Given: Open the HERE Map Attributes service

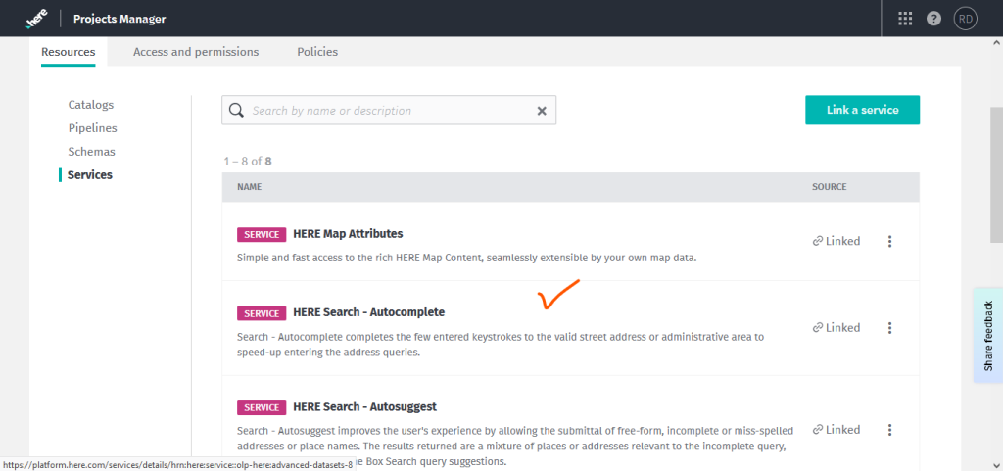Looking at the screenshot, I should pyautogui.click(x=348, y=234).
